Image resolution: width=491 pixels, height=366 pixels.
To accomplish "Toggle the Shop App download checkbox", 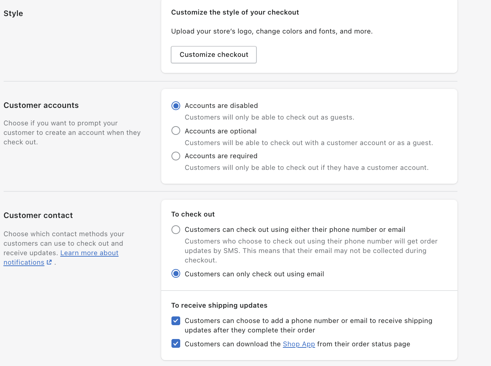I will pyautogui.click(x=176, y=343).
